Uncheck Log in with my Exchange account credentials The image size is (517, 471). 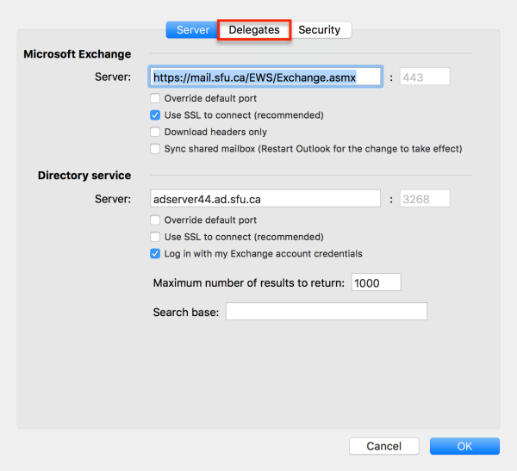(x=155, y=254)
